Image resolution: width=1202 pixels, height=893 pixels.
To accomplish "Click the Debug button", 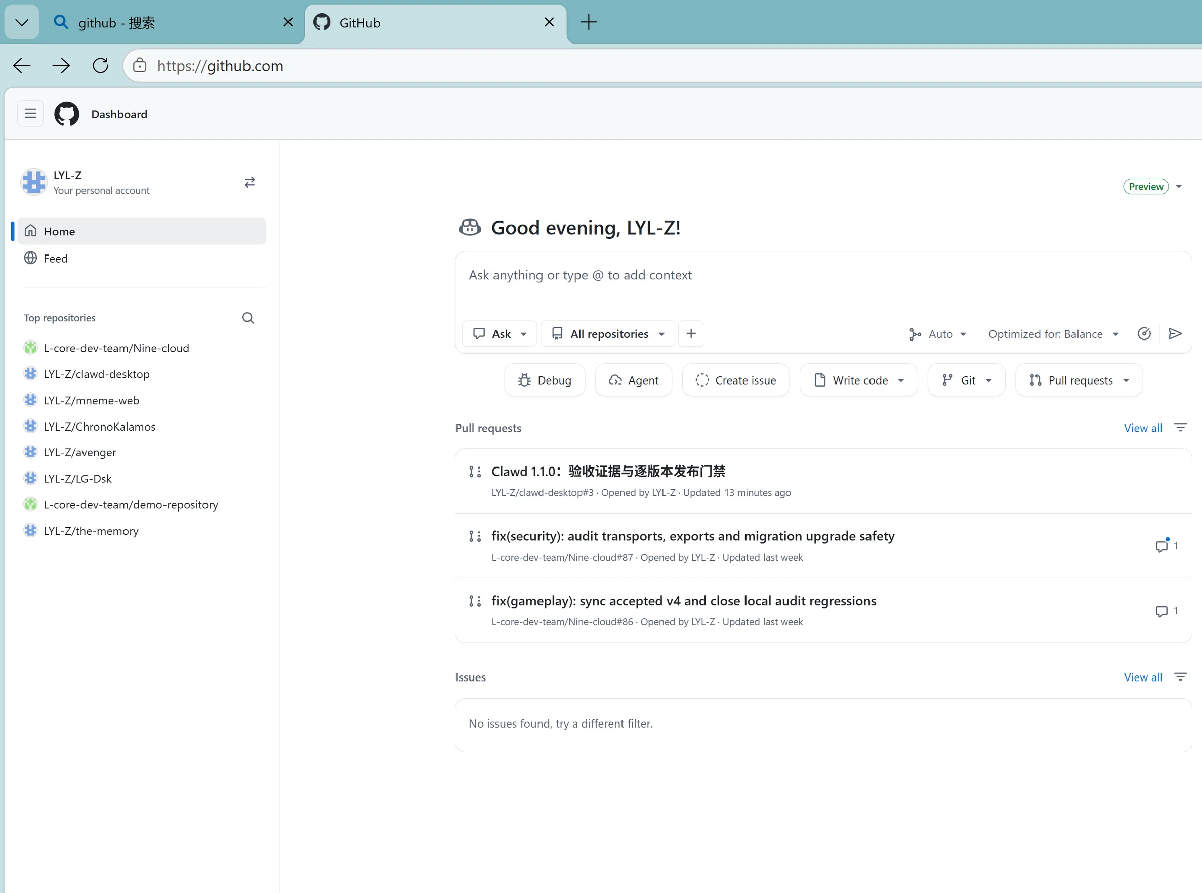I will pyautogui.click(x=545, y=380).
